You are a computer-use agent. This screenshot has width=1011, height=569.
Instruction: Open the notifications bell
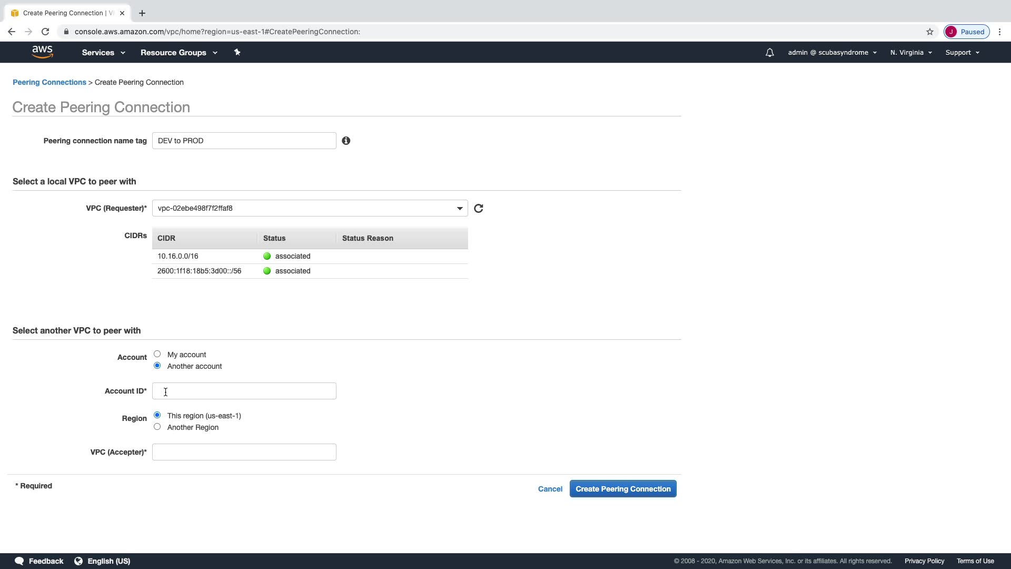click(x=769, y=53)
